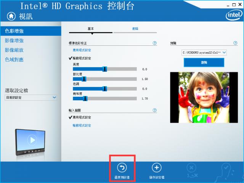
Task: Click the saturation value 1.70
Action: point(145,98)
